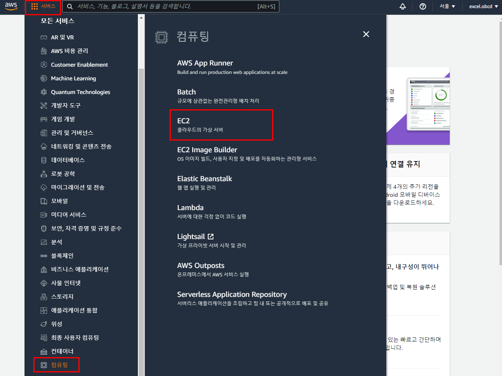Select the 데이터베이스 category label
This screenshot has width=502, height=376.
(68, 160)
